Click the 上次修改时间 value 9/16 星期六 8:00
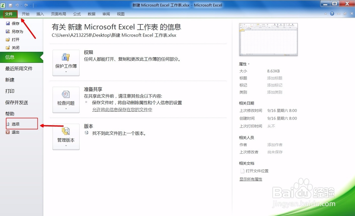355x216 pixels. click(282, 111)
